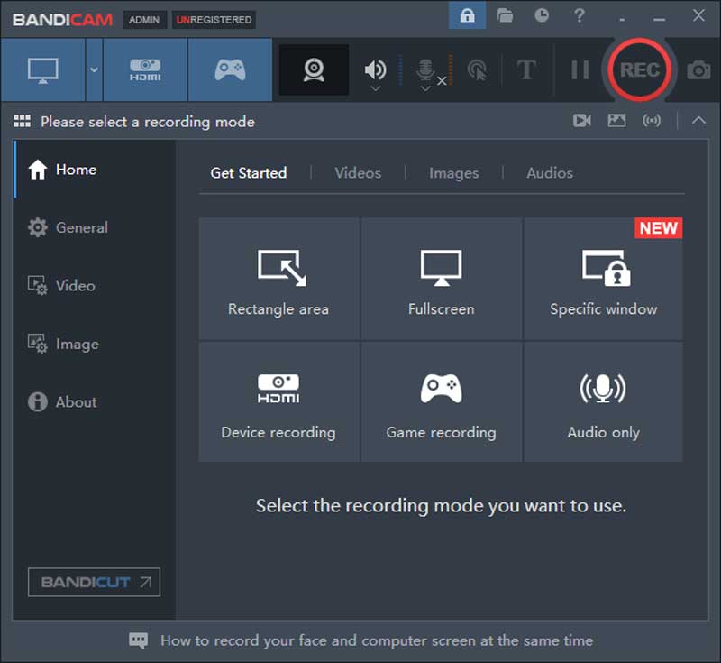Image resolution: width=721 pixels, height=663 pixels.
Task: Click the text overlay T icon
Action: (526, 70)
